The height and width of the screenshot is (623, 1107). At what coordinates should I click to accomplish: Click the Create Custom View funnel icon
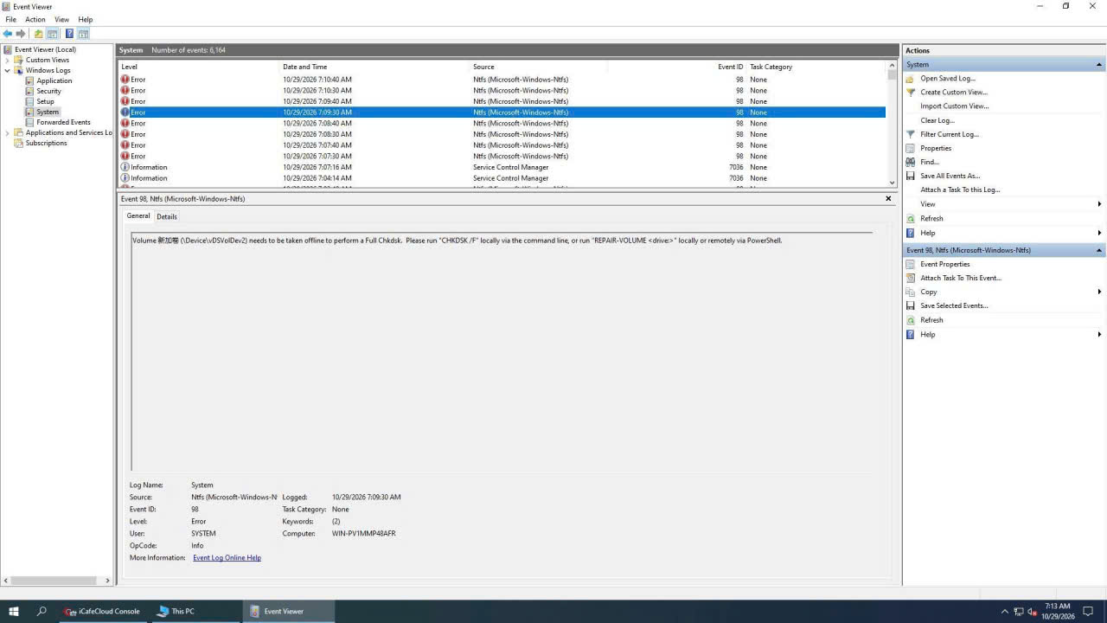[x=910, y=92]
